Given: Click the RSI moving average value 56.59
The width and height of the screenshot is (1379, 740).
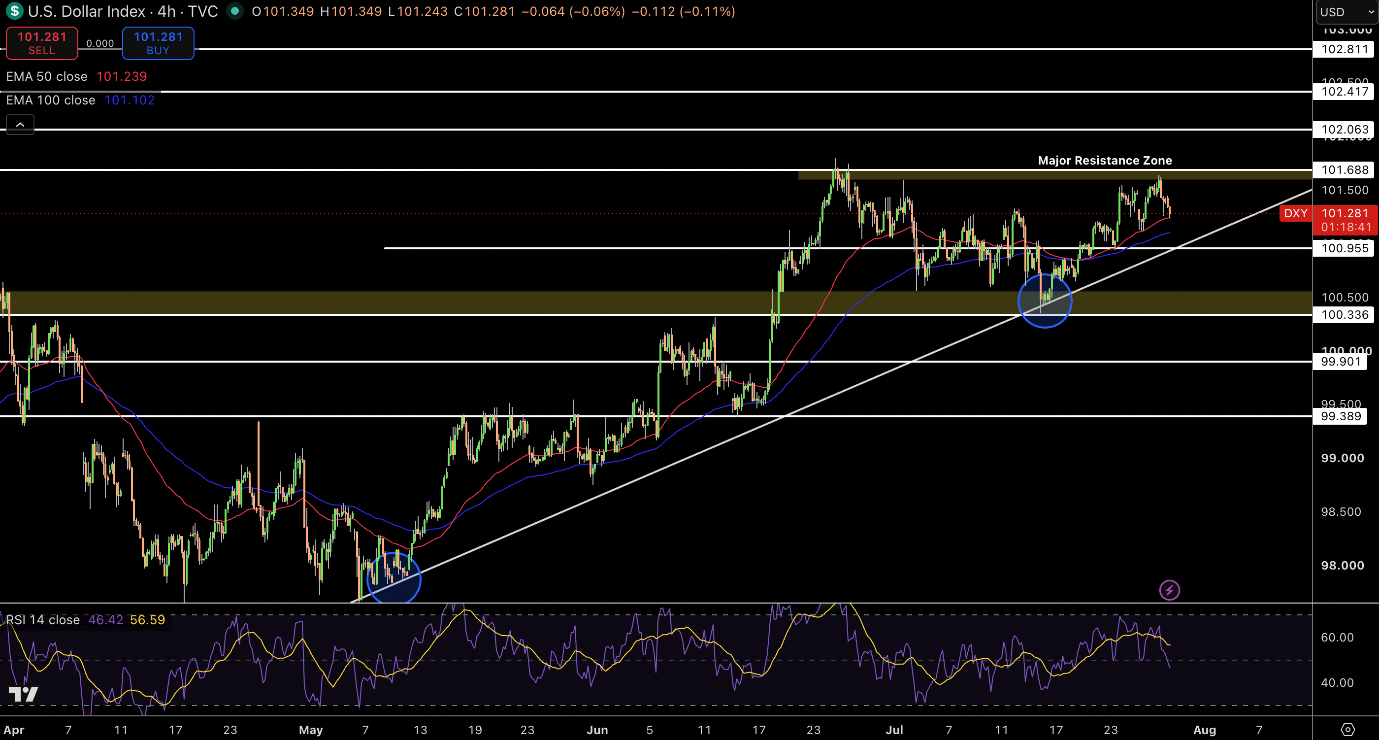Looking at the screenshot, I should pyautogui.click(x=147, y=620).
